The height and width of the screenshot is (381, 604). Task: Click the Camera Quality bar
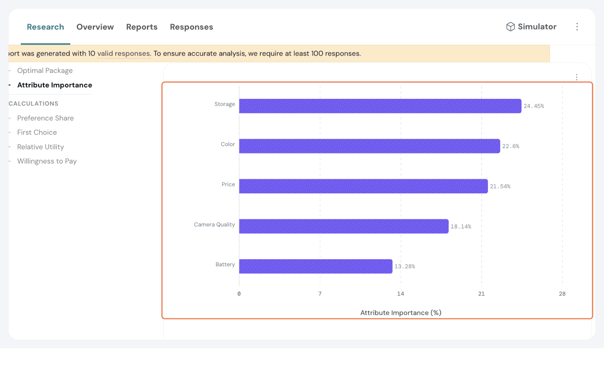point(344,226)
